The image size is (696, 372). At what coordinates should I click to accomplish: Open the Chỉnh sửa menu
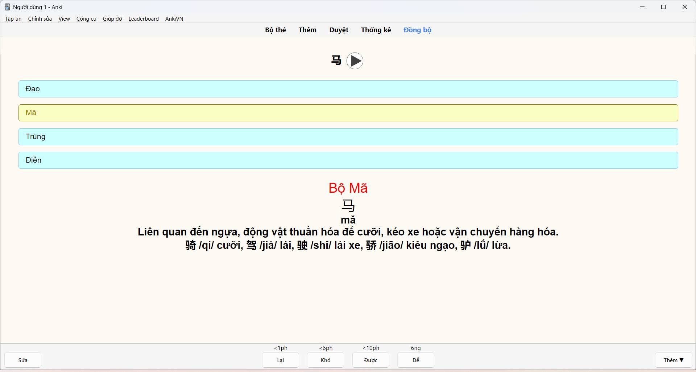(40, 19)
